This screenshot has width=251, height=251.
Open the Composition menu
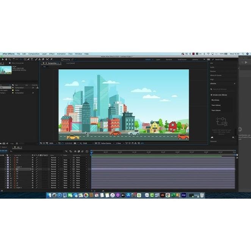pyautogui.click(x=34, y=54)
